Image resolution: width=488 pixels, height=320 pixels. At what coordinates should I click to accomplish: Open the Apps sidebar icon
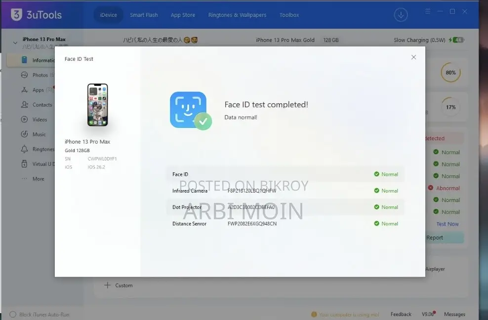point(24,90)
